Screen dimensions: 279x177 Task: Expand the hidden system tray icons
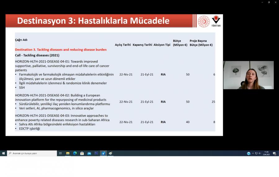(x=253, y=154)
